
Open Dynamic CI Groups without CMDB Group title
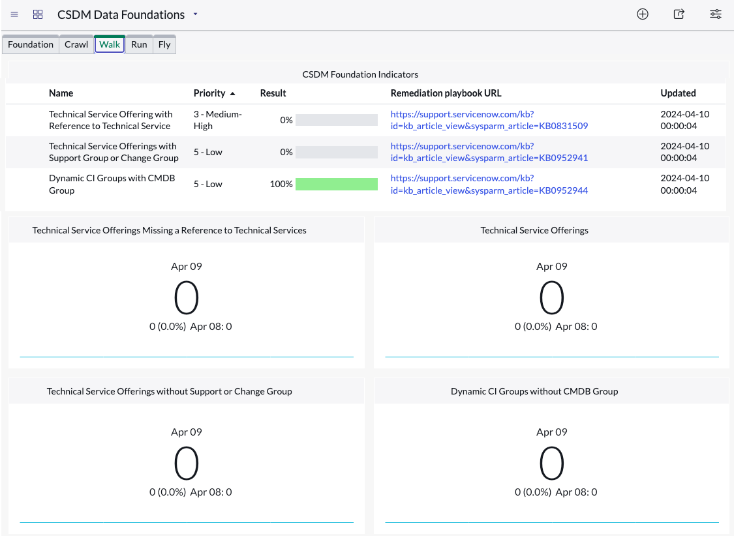coord(534,391)
